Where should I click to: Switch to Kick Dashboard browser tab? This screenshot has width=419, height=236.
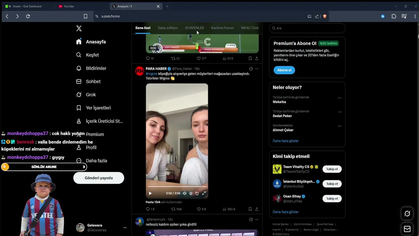tap(28, 6)
